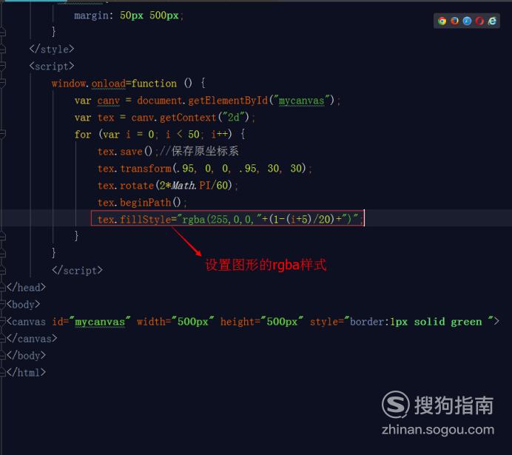Place cursor on '<script>' opening tag
Screen dimensions: 512x455
pos(52,67)
